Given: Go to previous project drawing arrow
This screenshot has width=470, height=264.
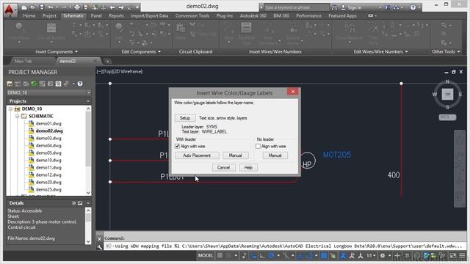Looking at the screenshot, I should (112, 7).
